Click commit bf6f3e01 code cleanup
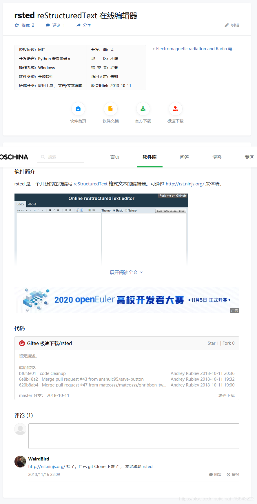 point(42,373)
